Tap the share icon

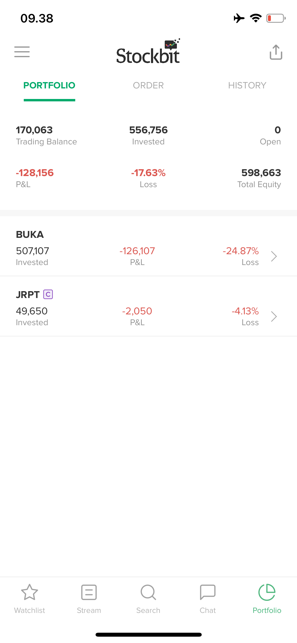pyautogui.click(x=276, y=52)
